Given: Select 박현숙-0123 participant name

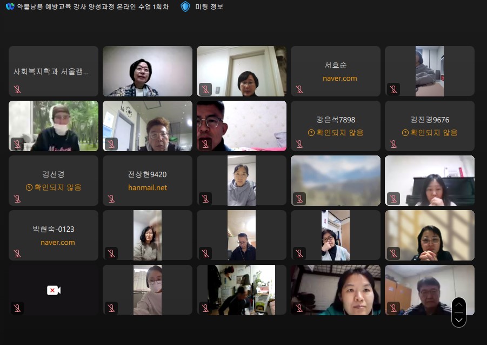Looking at the screenshot, I should pos(54,229).
